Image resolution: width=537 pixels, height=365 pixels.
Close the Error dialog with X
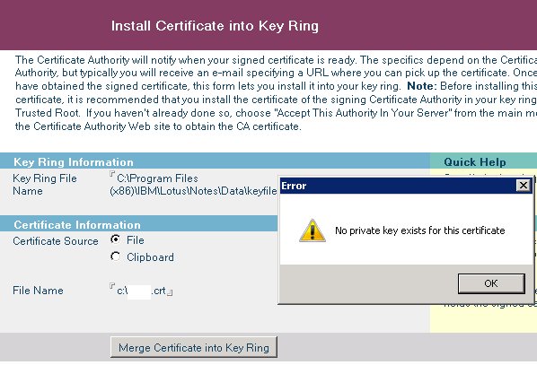pyautogui.click(x=524, y=186)
